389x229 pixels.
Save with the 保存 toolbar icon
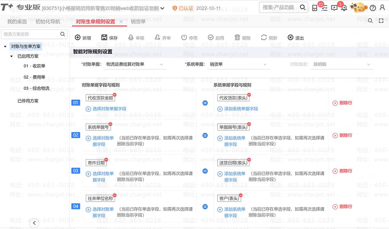click(x=104, y=38)
